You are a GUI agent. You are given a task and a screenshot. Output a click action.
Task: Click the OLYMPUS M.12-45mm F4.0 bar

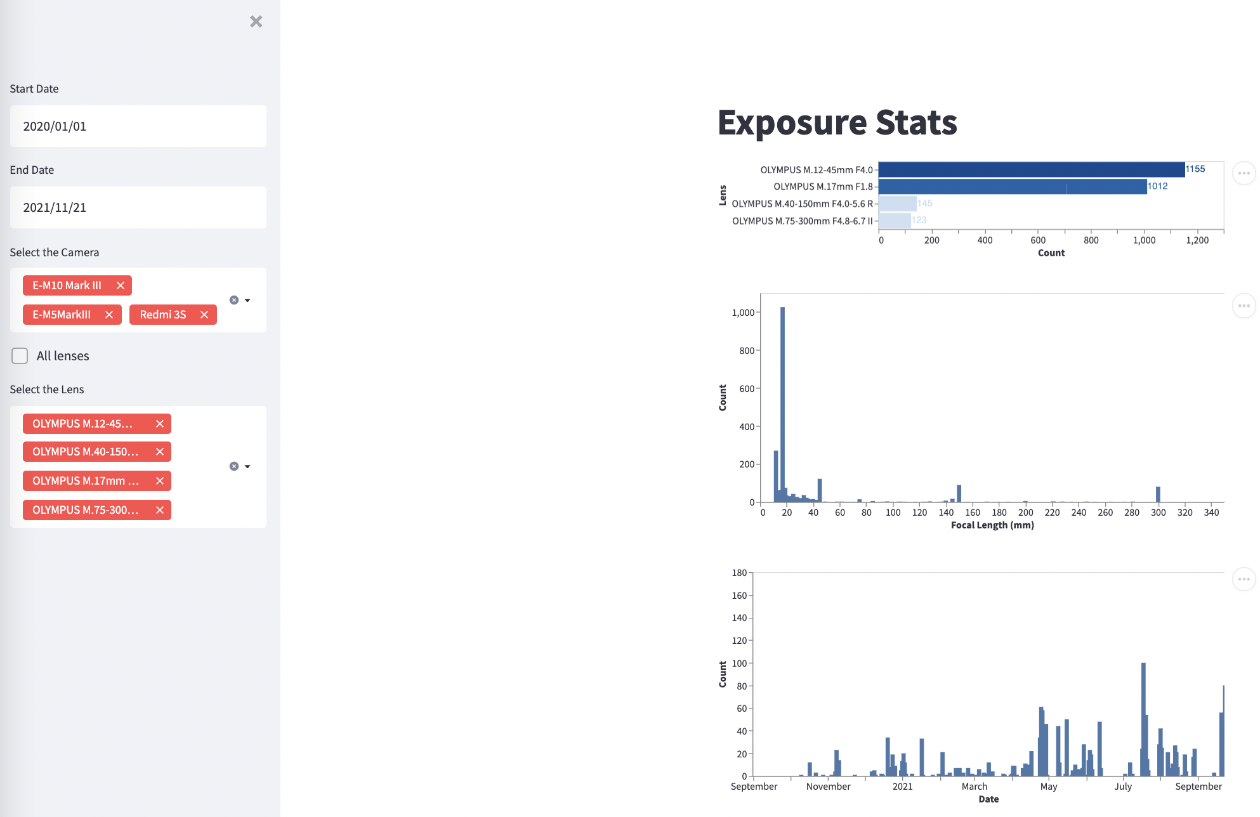point(1031,169)
